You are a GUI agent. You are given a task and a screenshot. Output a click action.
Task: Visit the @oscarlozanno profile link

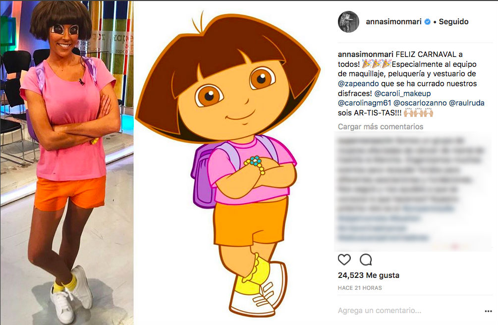(x=420, y=103)
